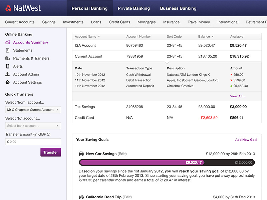
Task: Click the View All... transactions link
Action: coord(237,96)
